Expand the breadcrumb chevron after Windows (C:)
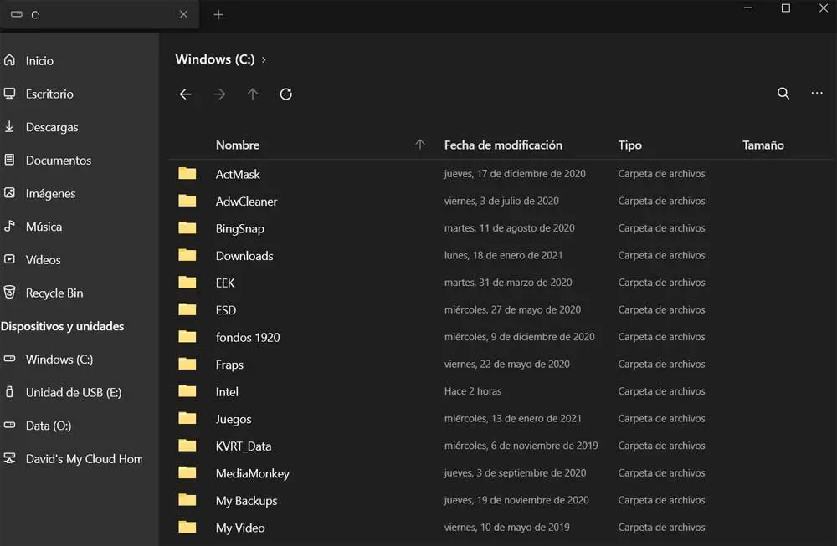This screenshot has width=837, height=546. (264, 59)
